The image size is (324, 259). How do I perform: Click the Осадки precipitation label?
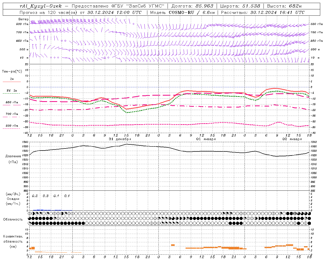(x=13, y=199)
